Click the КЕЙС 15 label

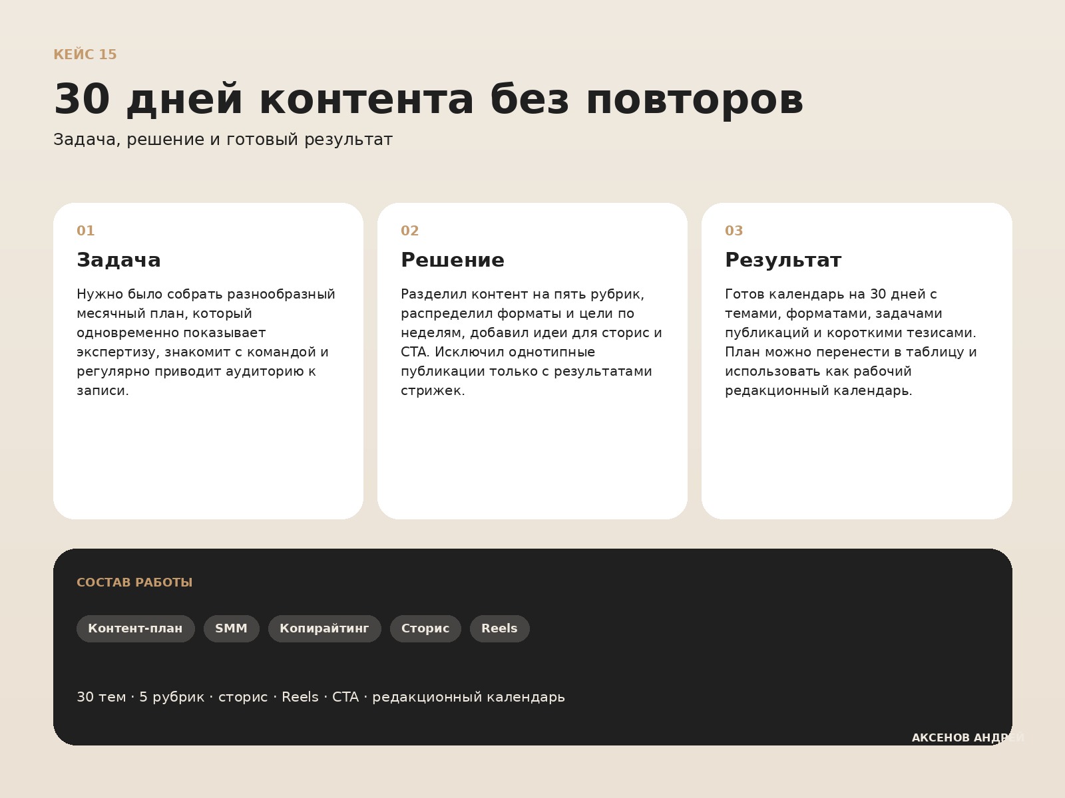click(x=85, y=55)
